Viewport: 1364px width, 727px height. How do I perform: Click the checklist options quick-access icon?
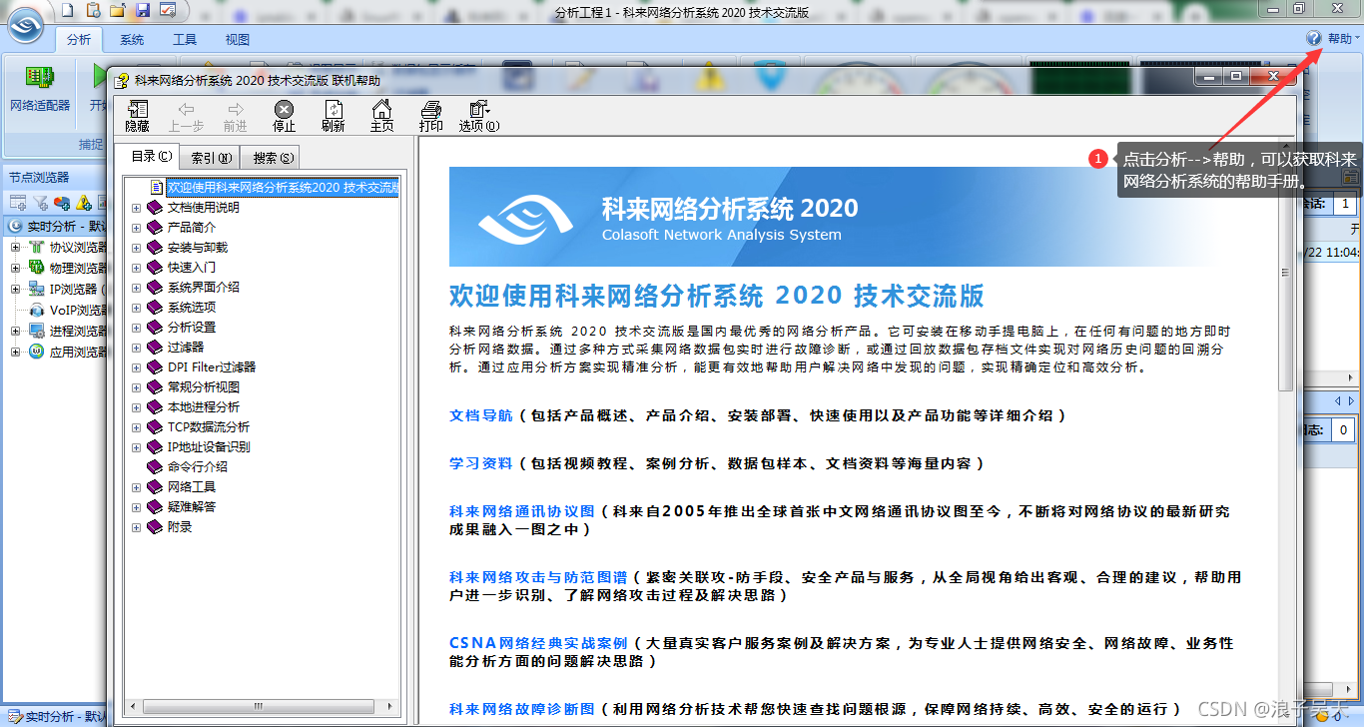(168, 10)
